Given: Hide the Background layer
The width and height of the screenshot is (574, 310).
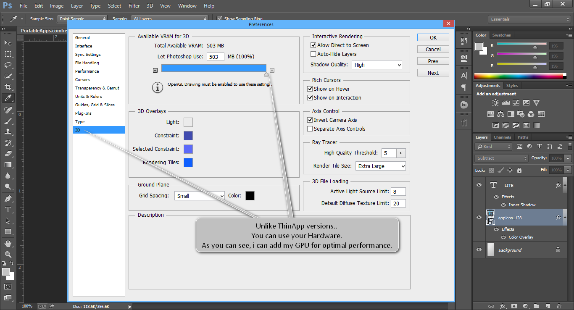Looking at the screenshot, I should coord(479,250).
